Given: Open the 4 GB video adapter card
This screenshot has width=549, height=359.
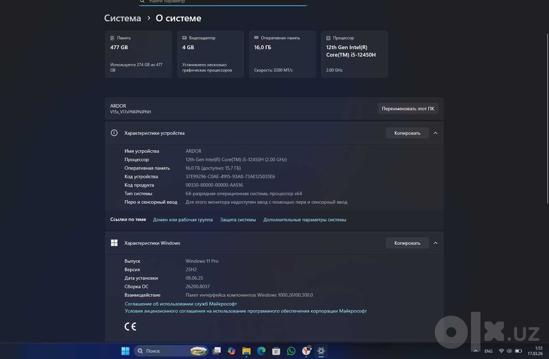Looking at the screenshot, I should (x=210, y=54).
